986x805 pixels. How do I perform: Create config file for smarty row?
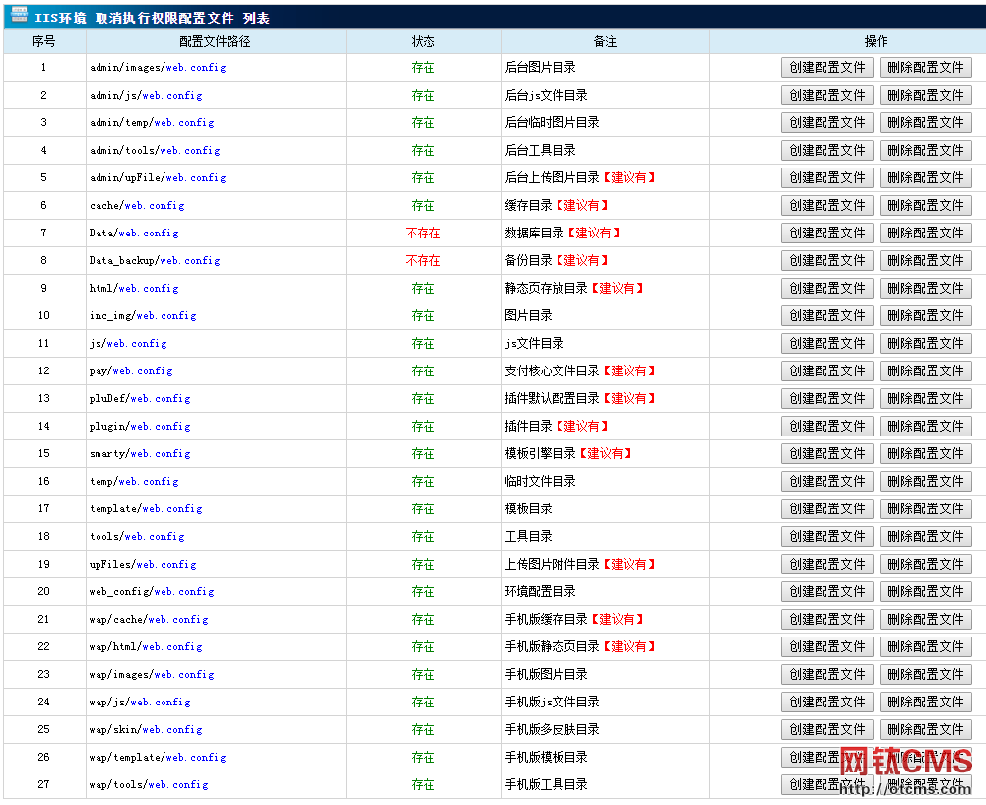(x=826, y=453)
